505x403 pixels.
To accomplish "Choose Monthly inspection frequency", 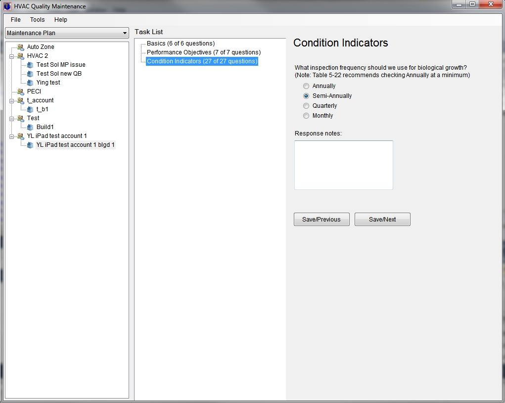I will 306,116.
